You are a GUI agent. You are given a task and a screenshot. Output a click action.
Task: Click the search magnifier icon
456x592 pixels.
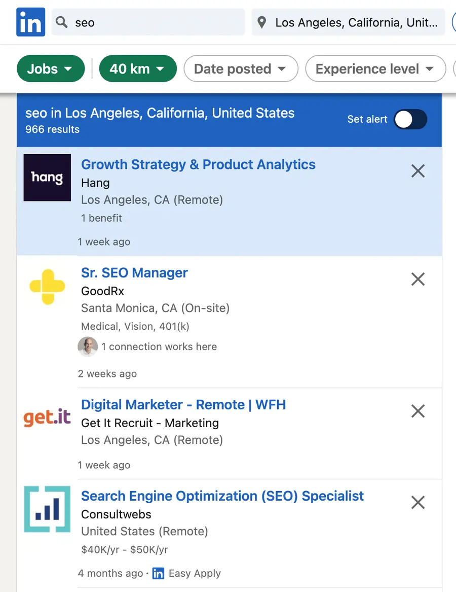click(61, 22)
